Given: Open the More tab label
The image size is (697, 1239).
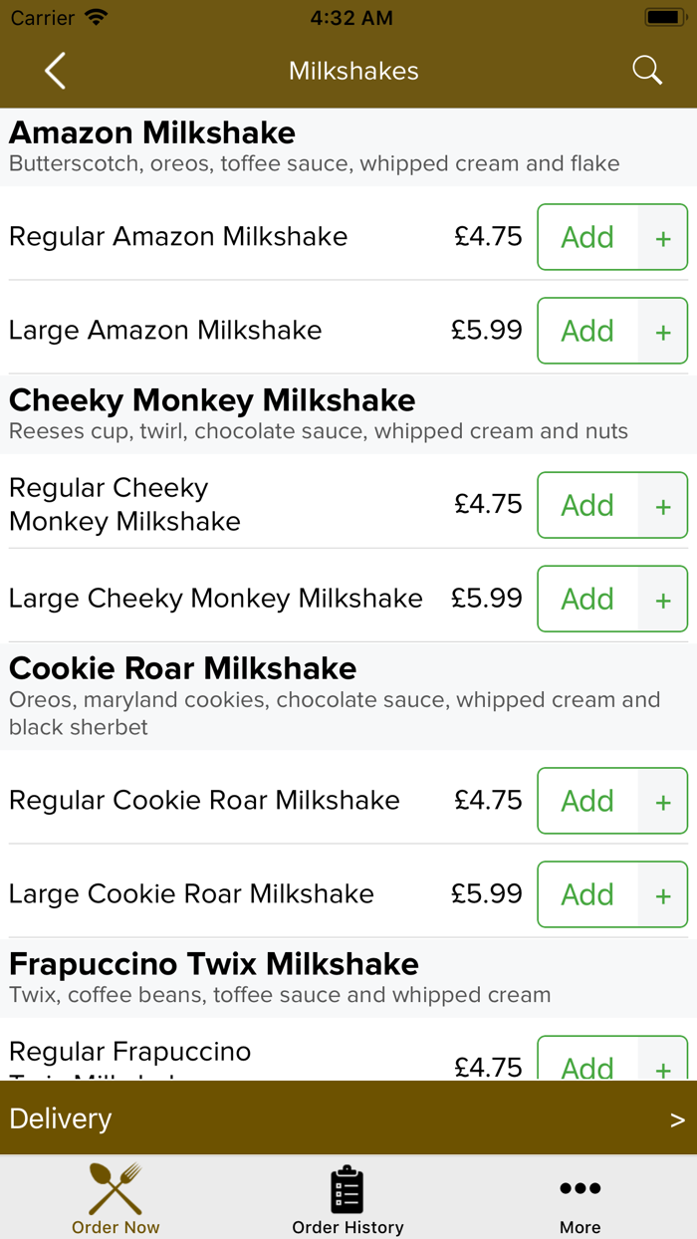Looking at the screenshot, I should click(580, 1227).
